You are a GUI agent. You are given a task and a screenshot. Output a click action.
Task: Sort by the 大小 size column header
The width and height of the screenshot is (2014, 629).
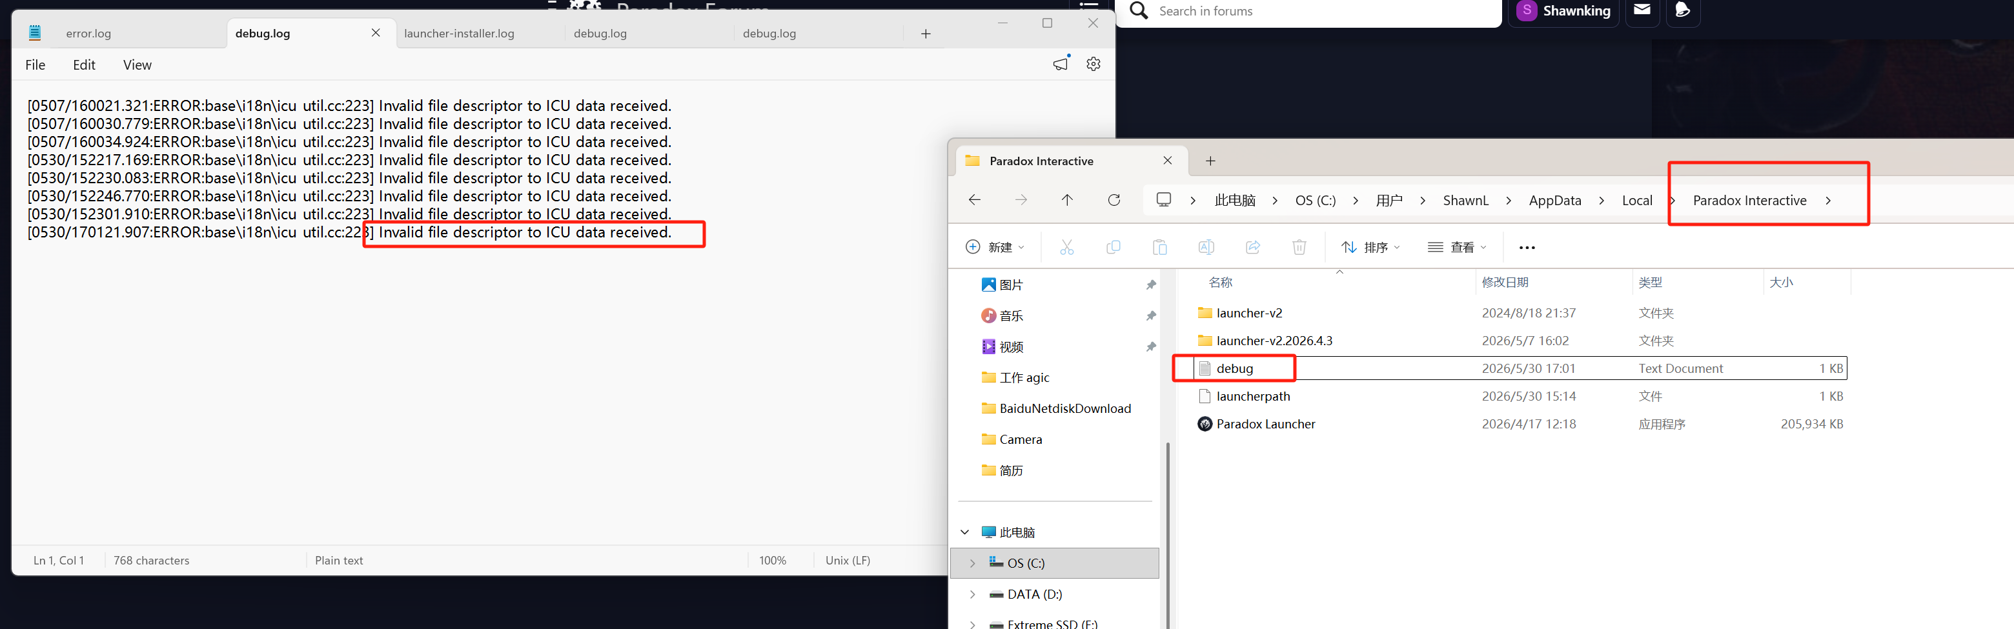(x=1781, y=282)
